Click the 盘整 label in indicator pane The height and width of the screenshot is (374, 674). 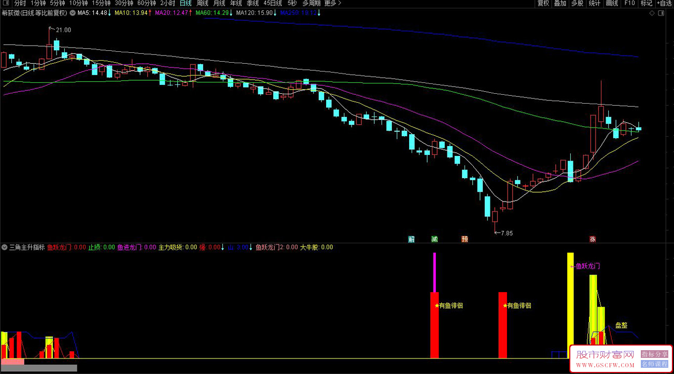(621, 325)
